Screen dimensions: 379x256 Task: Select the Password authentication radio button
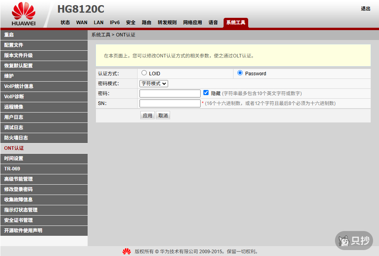pos(240,73)
